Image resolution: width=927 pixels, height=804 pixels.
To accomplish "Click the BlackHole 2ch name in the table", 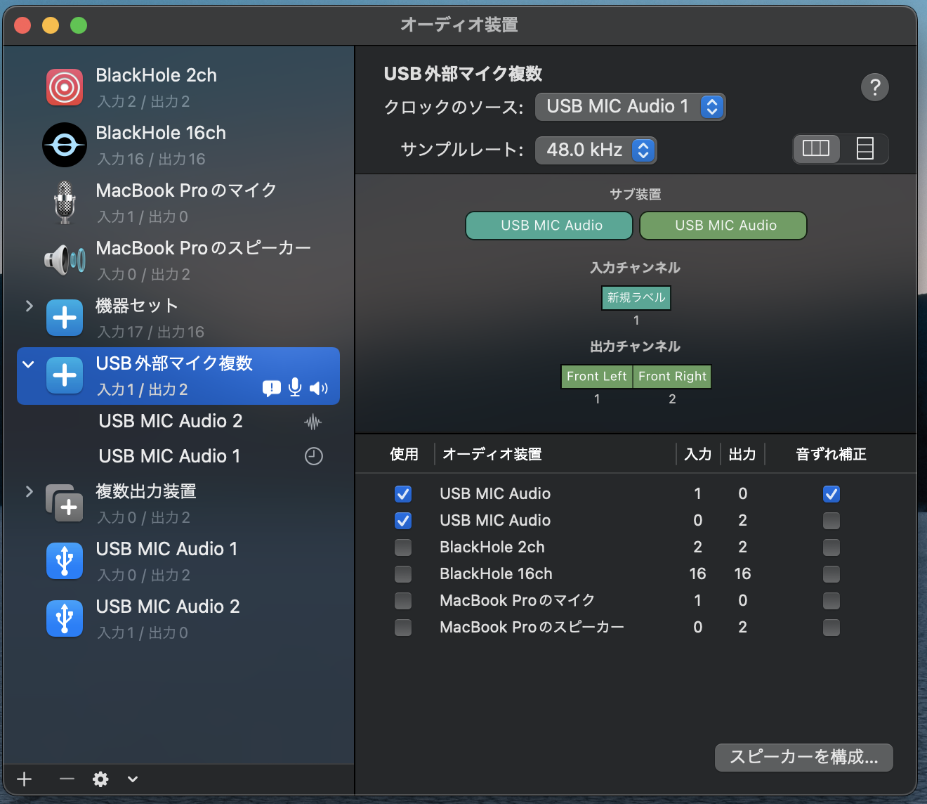I will [492, 547].
